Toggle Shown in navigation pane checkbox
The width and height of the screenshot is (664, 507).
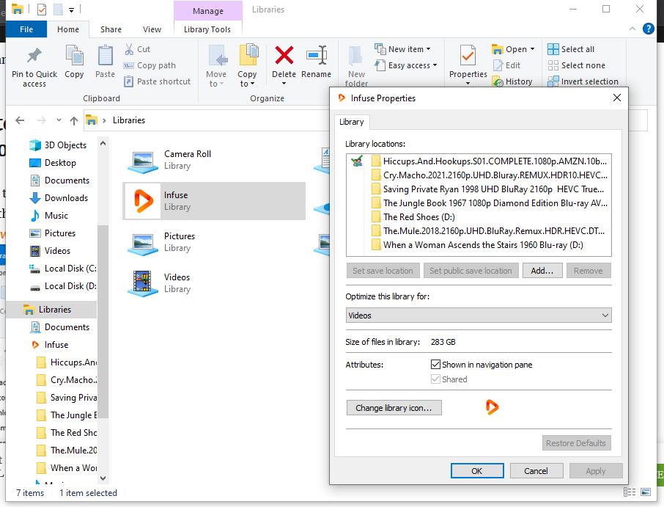tap(435, 365)
